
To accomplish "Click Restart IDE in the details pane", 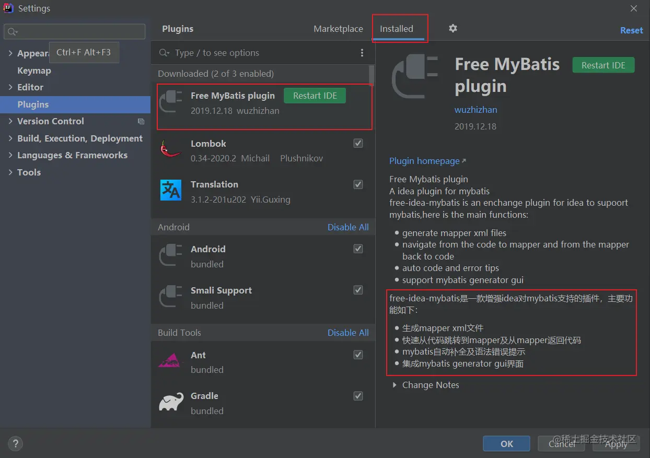I will 603,65.
